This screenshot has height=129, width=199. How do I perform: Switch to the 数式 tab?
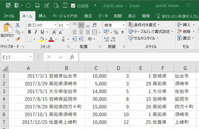point(88,16)
